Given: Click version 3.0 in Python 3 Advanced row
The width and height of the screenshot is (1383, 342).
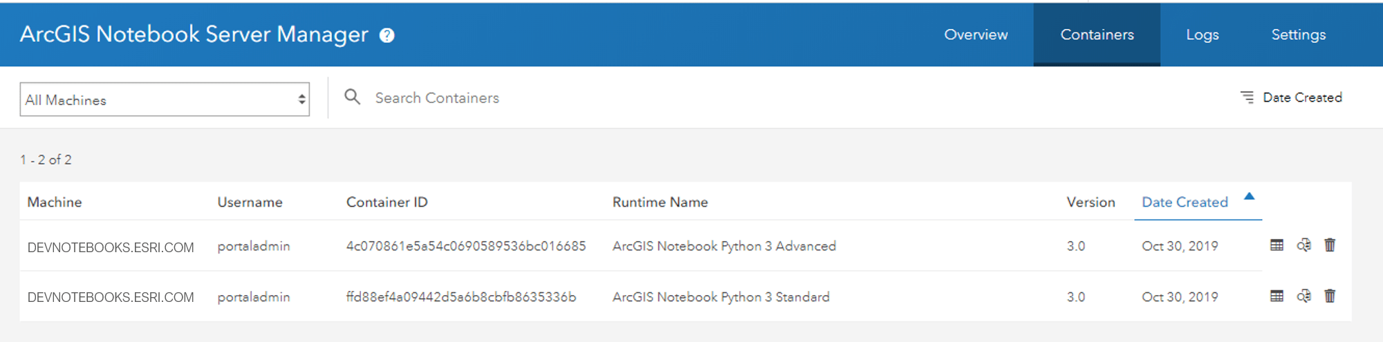Looking at the screenshot, I should click(x=1076, y=246).
